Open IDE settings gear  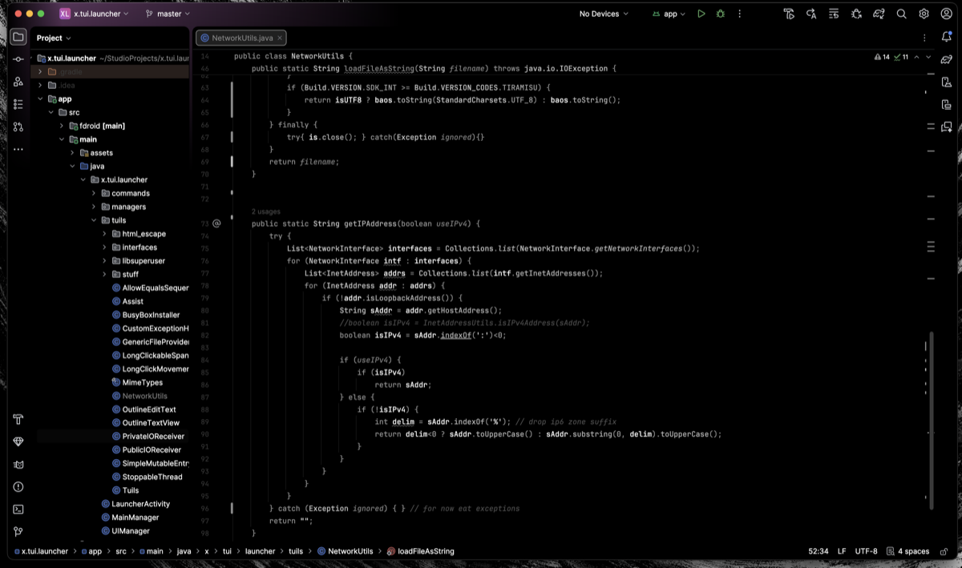[924, 14]
